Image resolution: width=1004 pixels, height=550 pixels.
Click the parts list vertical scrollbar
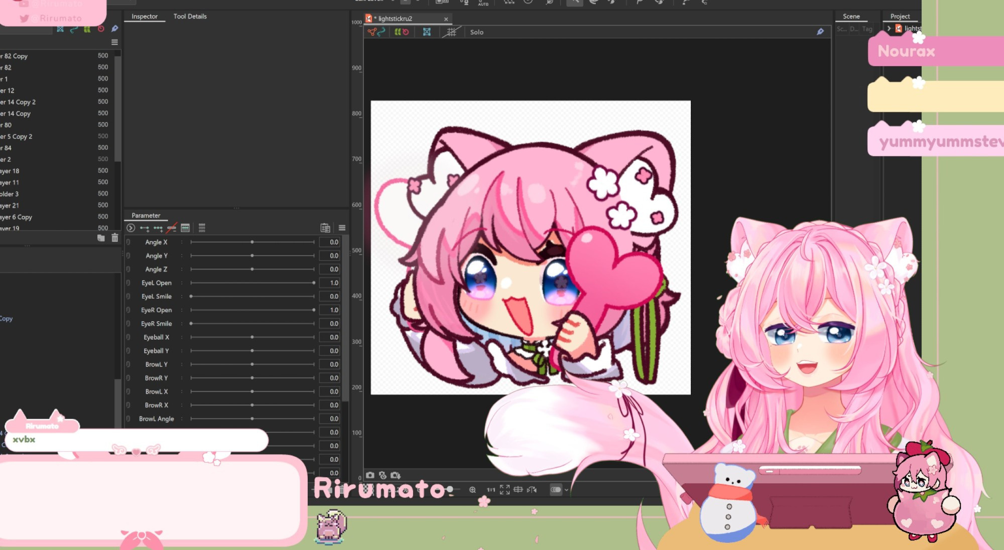117,108
